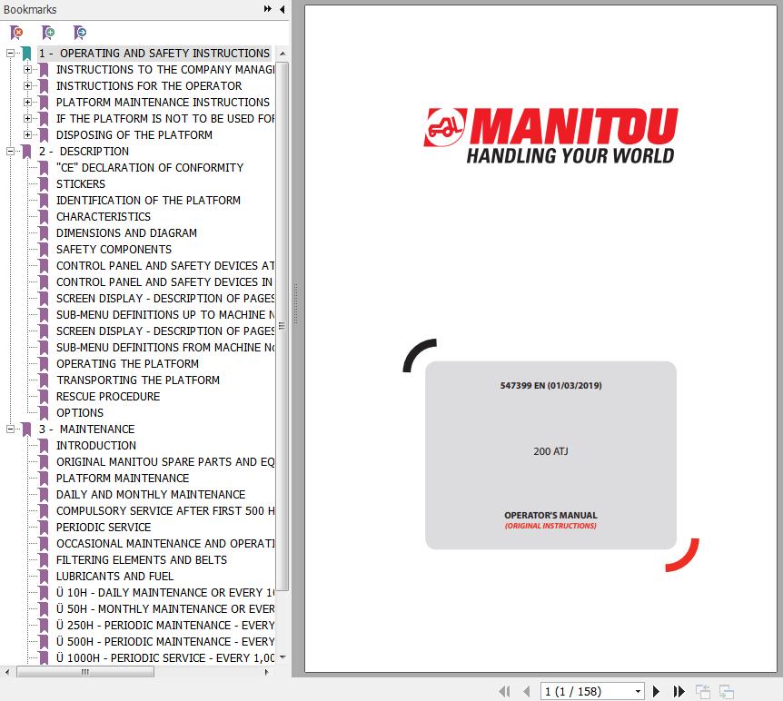Click the Operator's Manual title text
The image size is (783, 701).
click(x=550, y=515)
